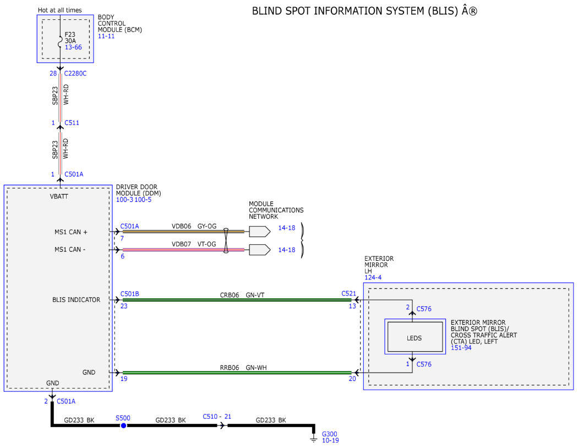
Task: Open the 124-4 Exterior Mirror LH reference
Action: [373, 278]
